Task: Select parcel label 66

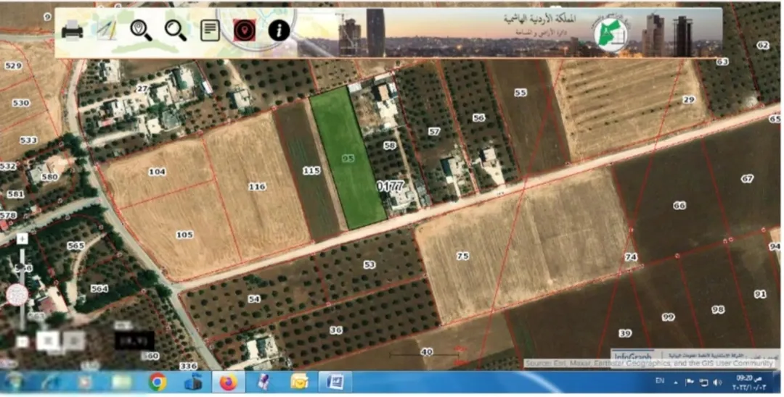Action: [679, 206]
